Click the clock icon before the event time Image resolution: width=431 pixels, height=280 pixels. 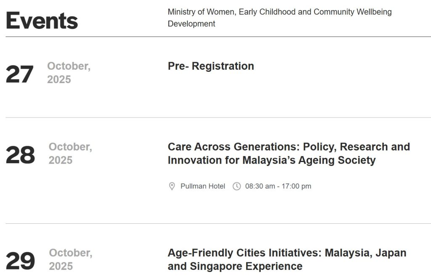pos(237,186)
